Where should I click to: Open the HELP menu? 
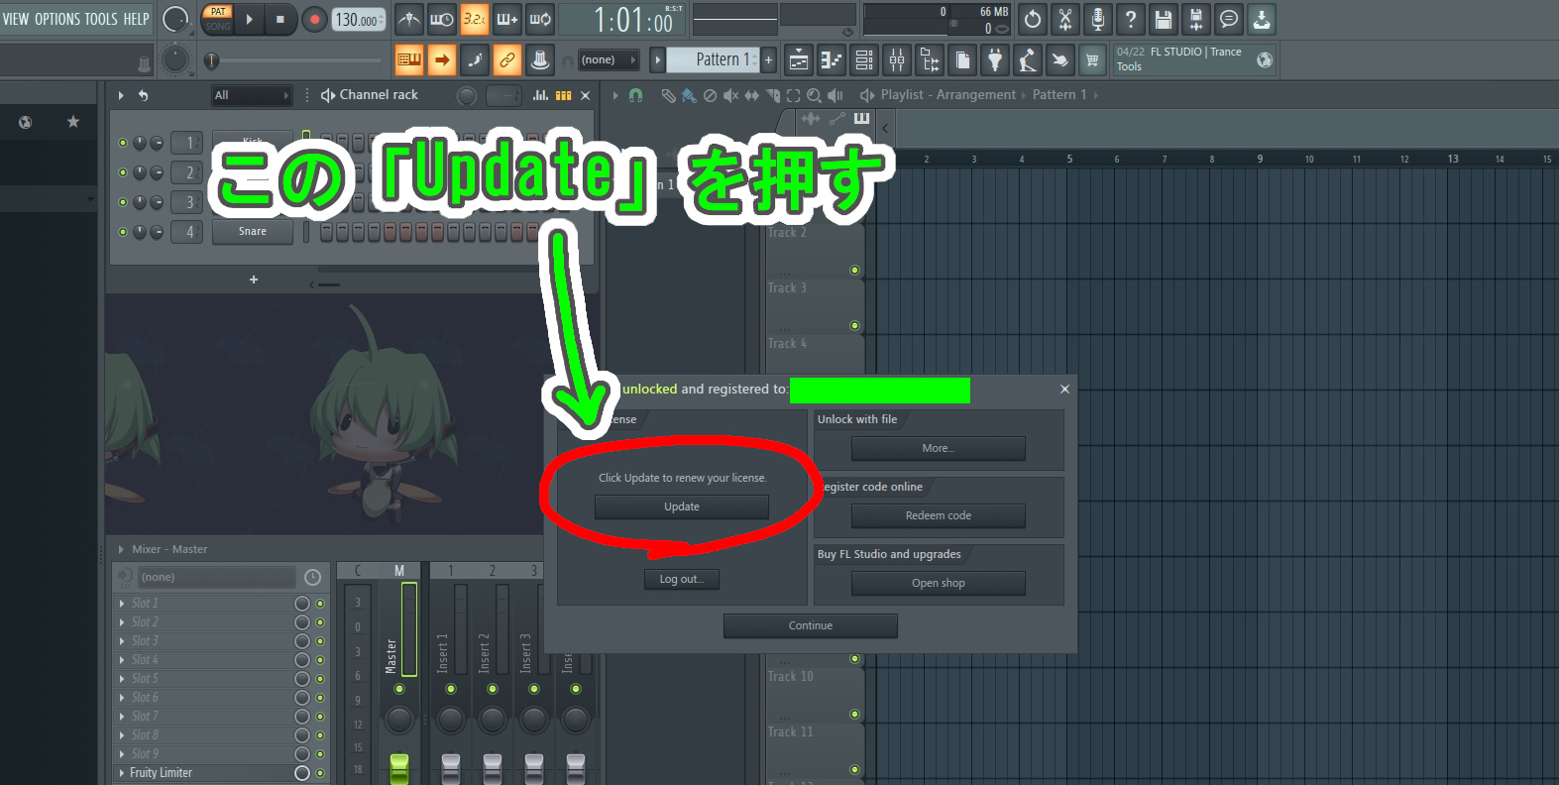136,19
